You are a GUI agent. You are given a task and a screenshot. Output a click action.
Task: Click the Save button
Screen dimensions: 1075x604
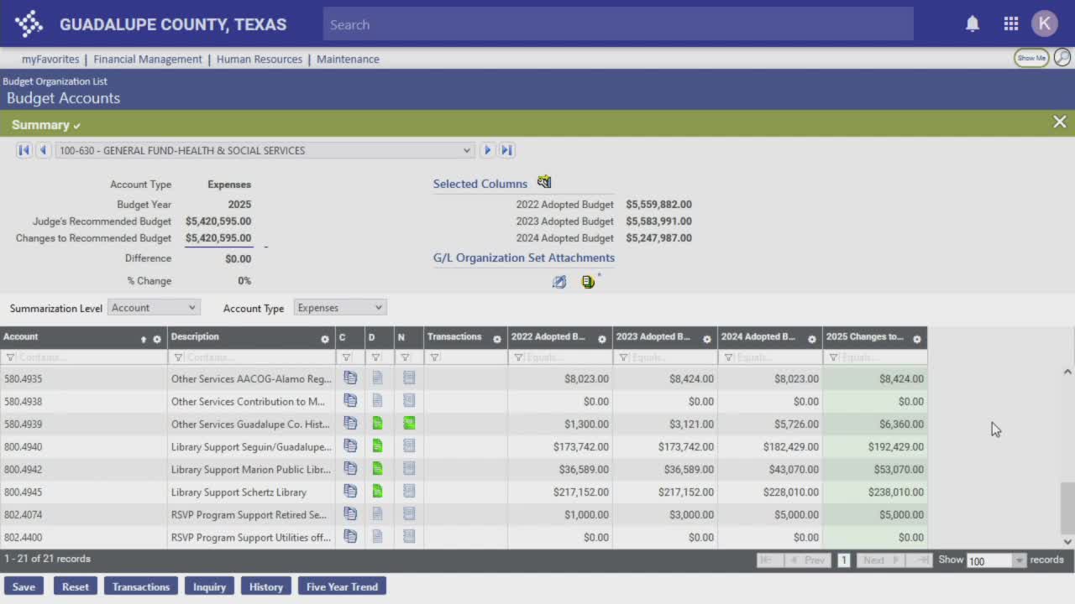[x=24, y=586]
